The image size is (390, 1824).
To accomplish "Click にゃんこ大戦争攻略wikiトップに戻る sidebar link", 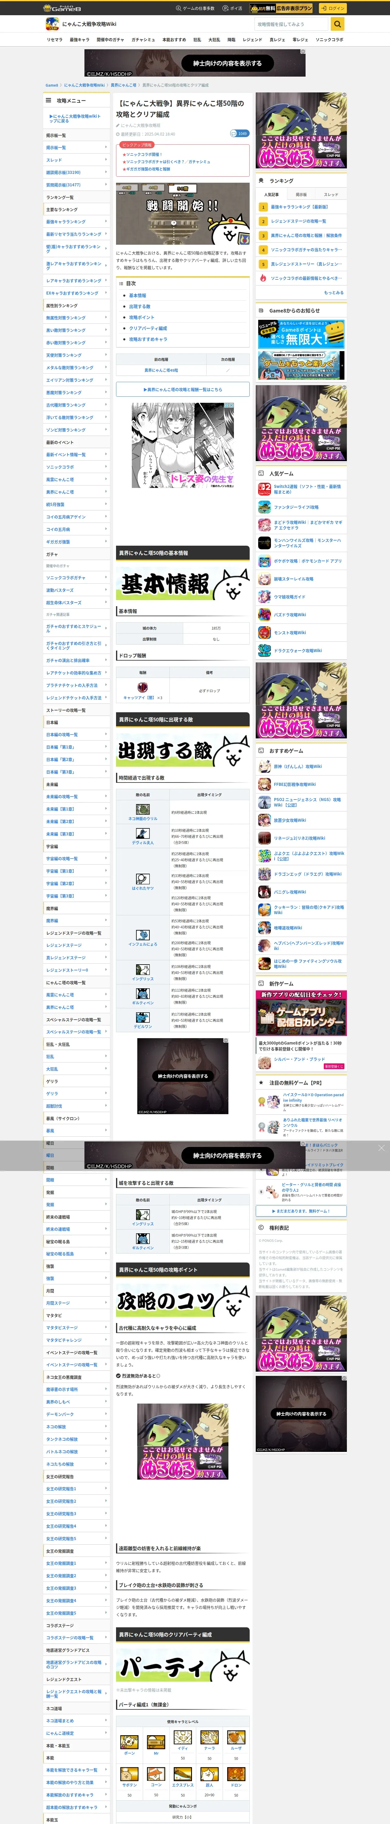I will coord(74,118).
